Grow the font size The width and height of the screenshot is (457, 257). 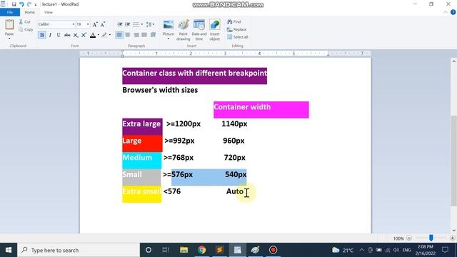[95, 24]
